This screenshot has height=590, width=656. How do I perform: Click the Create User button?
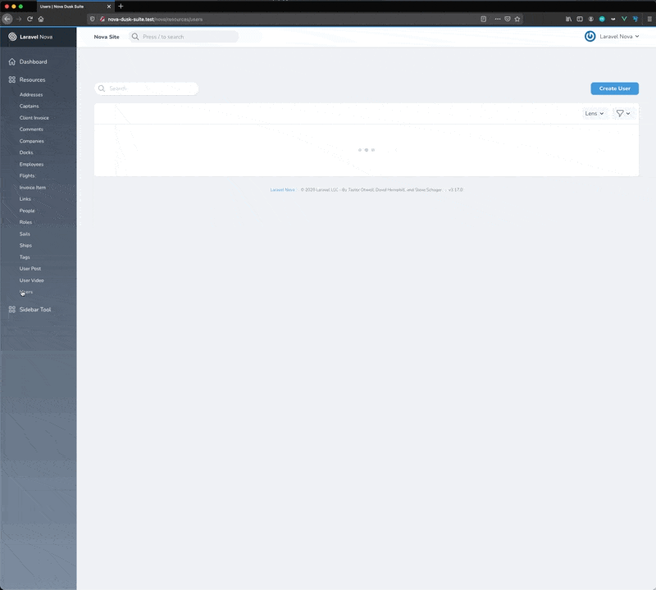click(x=614, y=88)
